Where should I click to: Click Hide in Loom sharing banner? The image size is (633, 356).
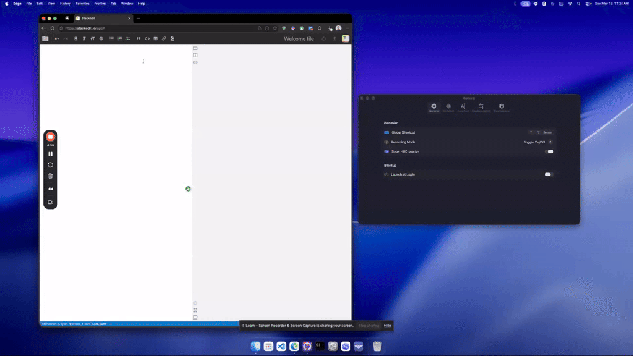click(x=388, y=326)
